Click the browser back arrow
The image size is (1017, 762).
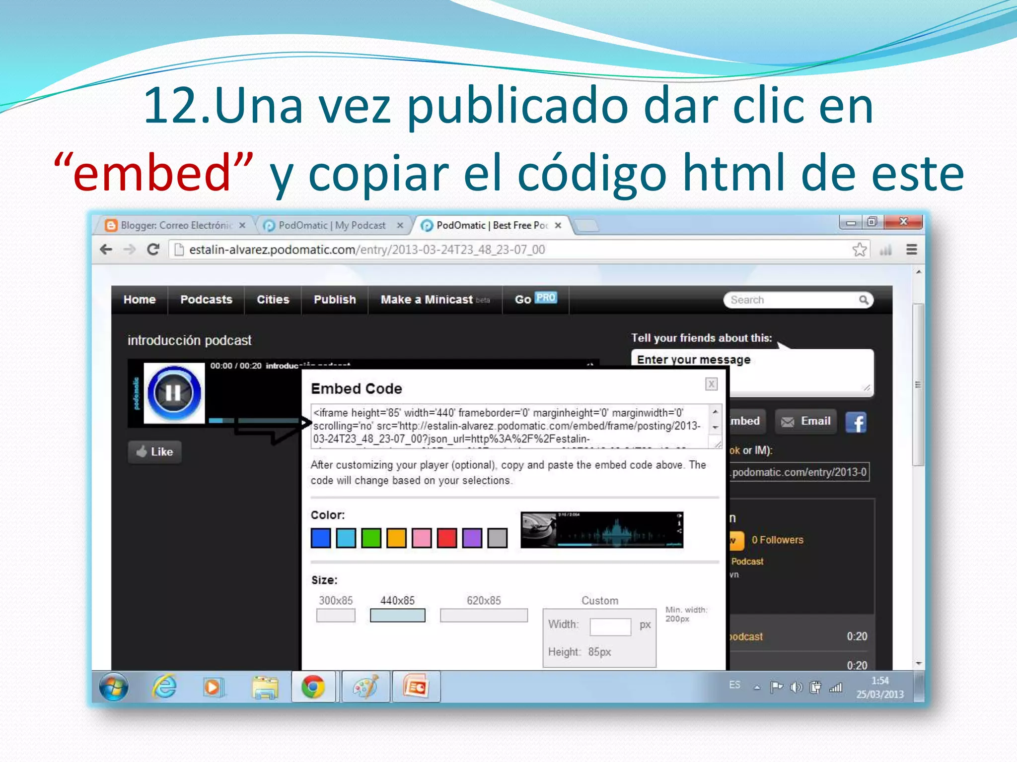coord(106,250)
